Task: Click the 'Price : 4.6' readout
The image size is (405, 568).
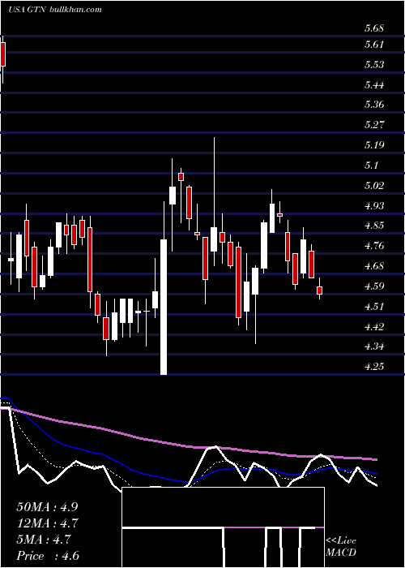Action: [x=47, y=556]
